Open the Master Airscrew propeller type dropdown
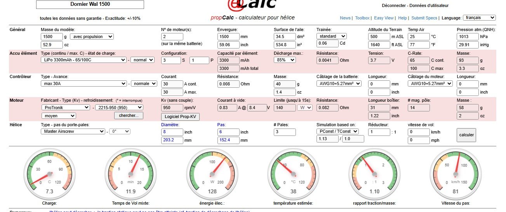 72,131
